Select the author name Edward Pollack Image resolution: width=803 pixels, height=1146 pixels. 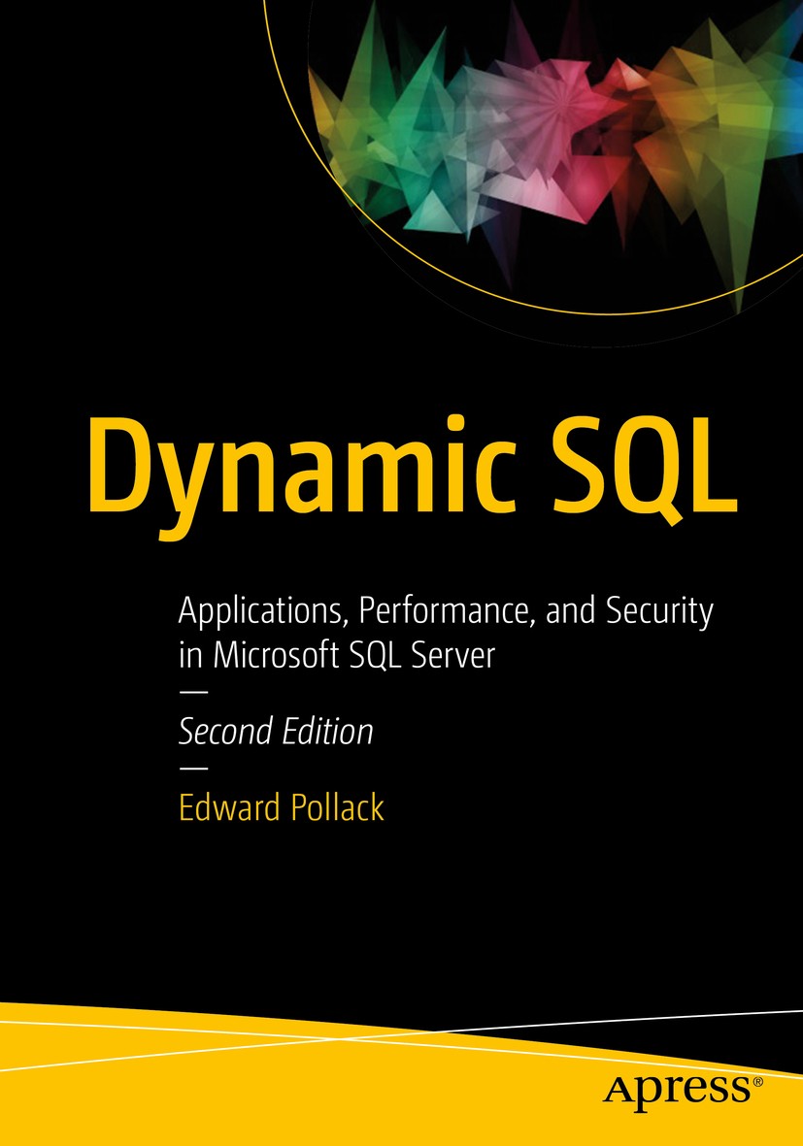point(280,808)
